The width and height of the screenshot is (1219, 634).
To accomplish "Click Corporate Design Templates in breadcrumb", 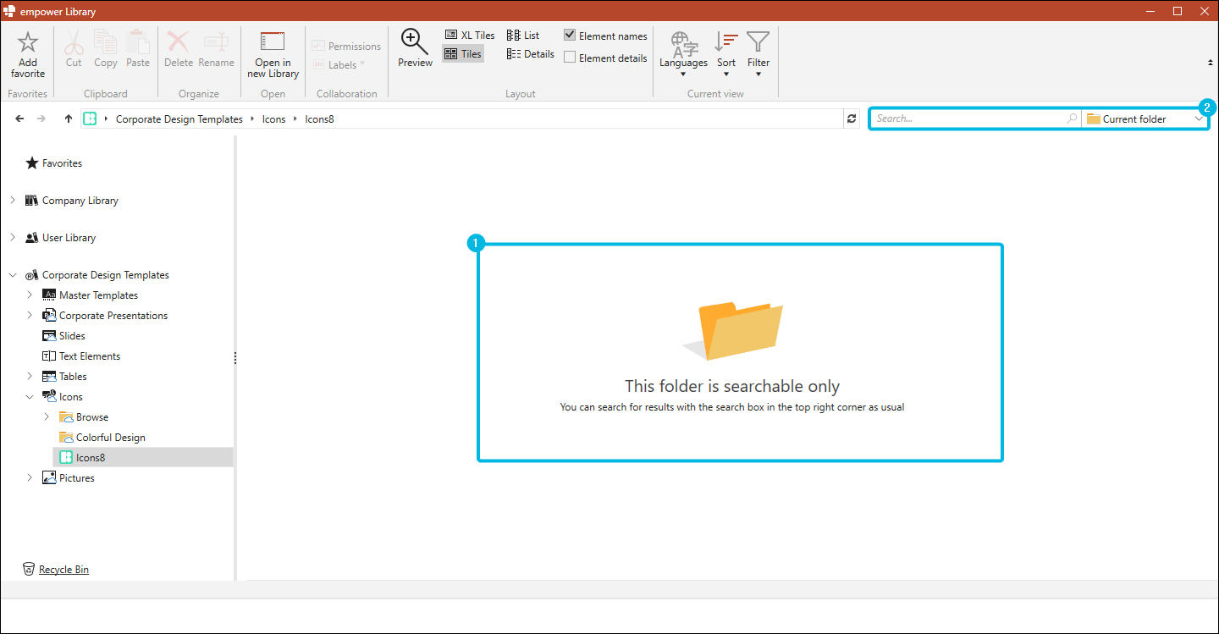I will 179,119.
